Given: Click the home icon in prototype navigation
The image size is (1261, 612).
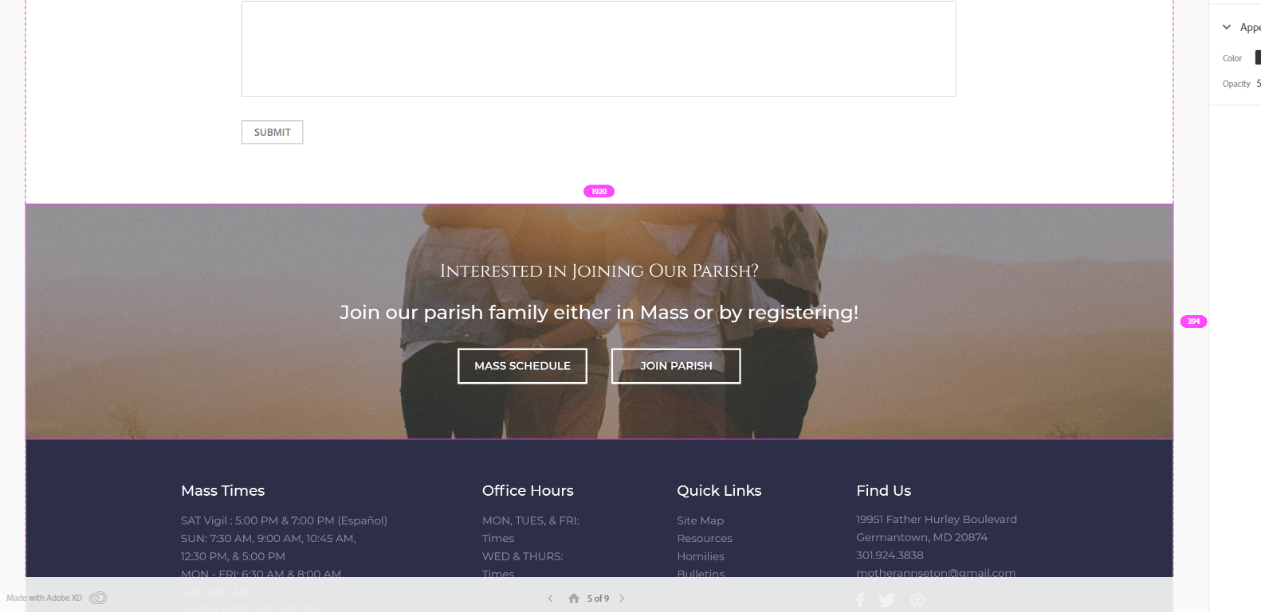Looking at the screenshot, I should tap(573, 598).
